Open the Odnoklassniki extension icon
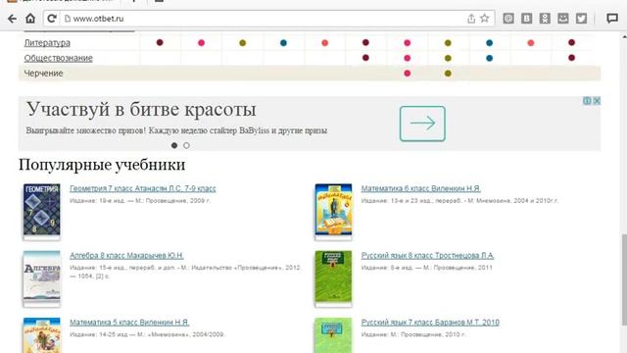 click(x=545, y=19)
